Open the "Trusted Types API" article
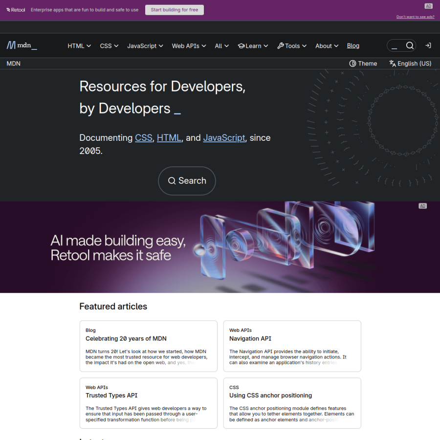Viewport: 440px width, 440px height. coord(111,396)
